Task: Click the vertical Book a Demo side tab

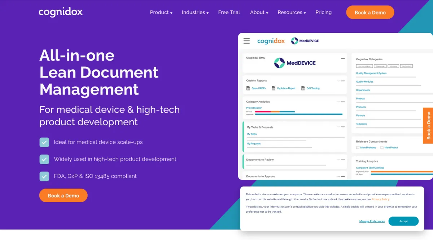Action: pos(428,126)
